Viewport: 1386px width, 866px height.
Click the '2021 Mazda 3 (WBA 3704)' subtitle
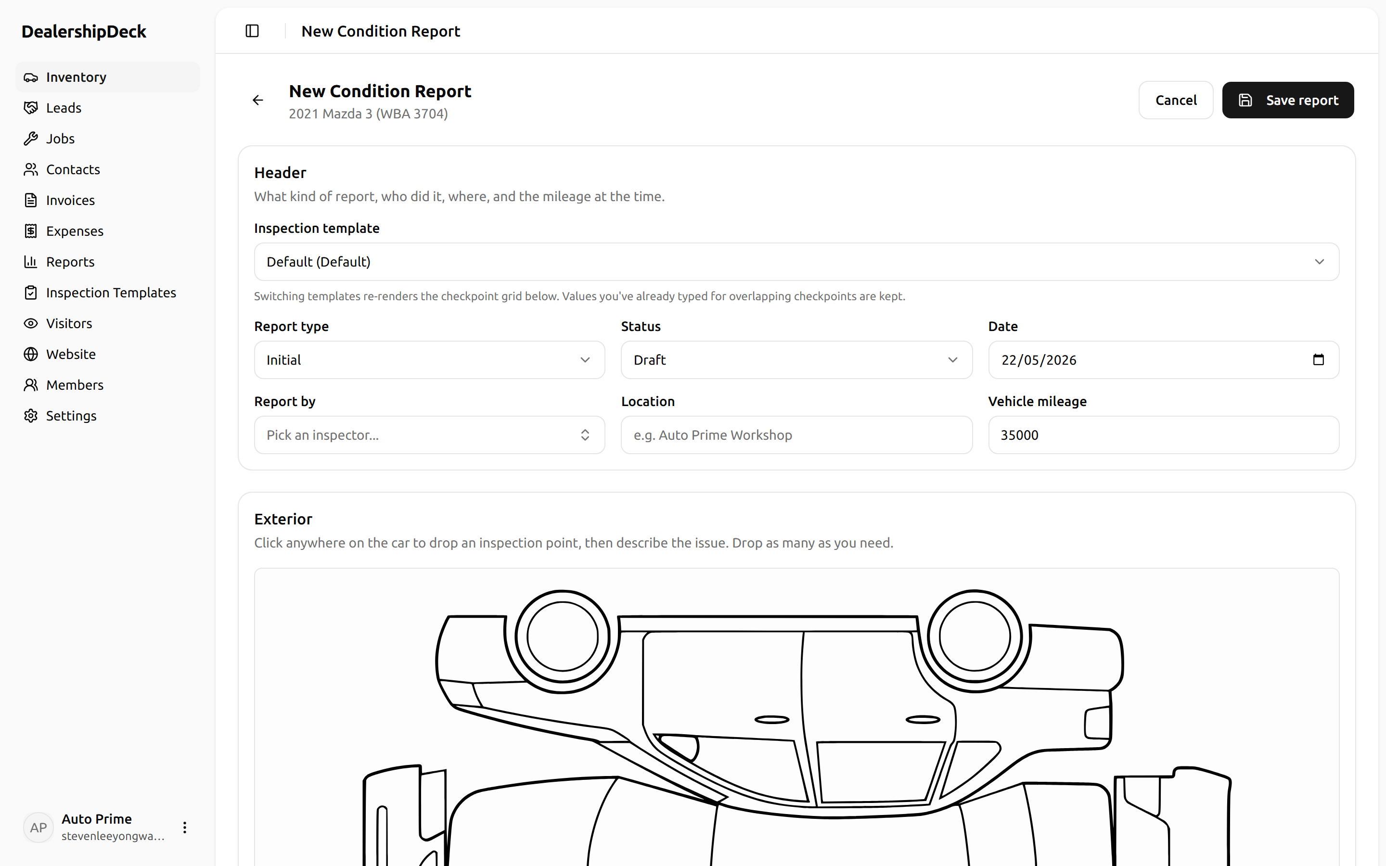tap(368, 114)
